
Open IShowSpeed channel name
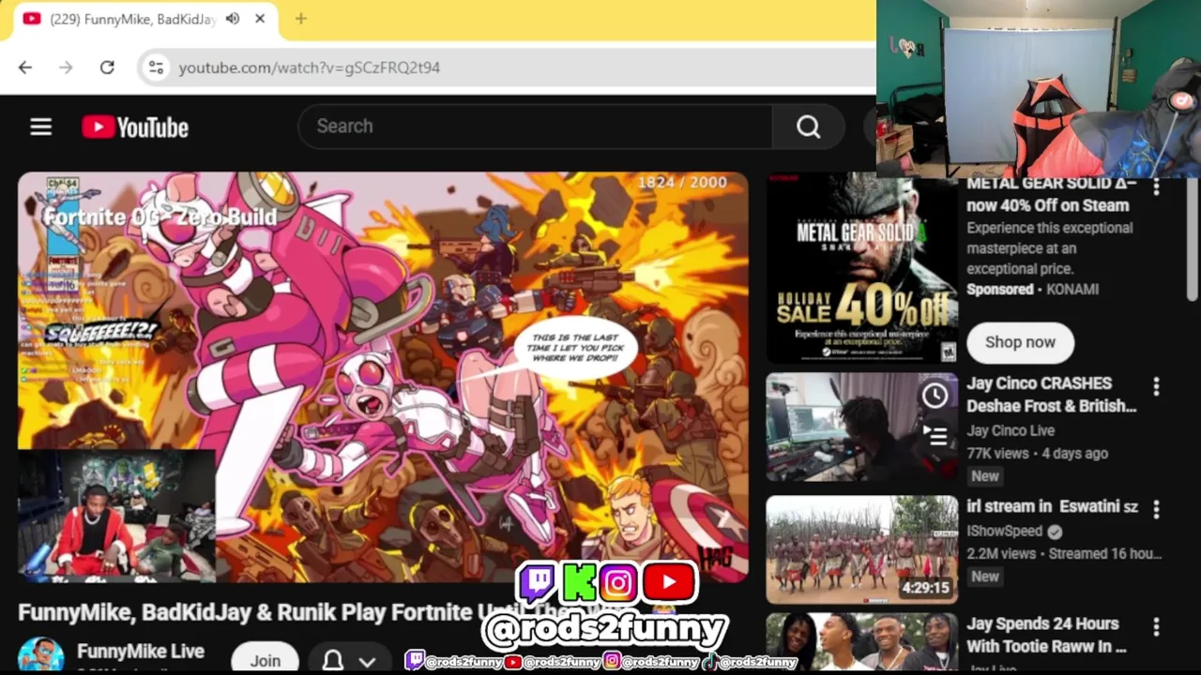pyautogui.click(x=1005, y=531)
